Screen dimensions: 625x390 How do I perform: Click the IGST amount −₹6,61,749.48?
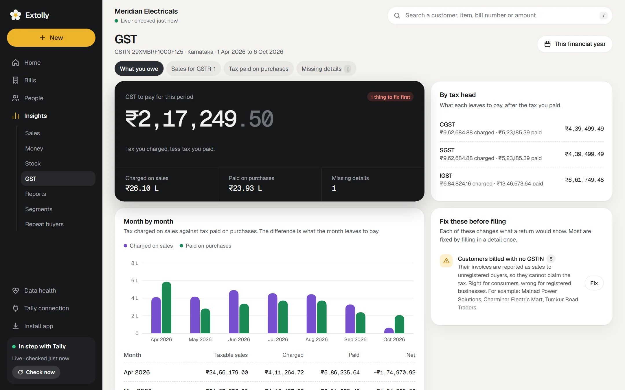point(583,180)
